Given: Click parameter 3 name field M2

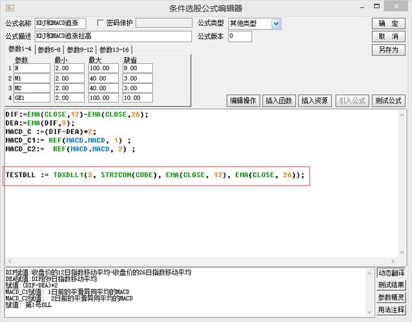Looking at the screenshot, I should coord(32,88).
